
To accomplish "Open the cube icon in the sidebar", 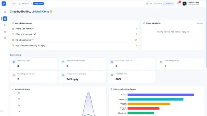I will pos(5,32).
